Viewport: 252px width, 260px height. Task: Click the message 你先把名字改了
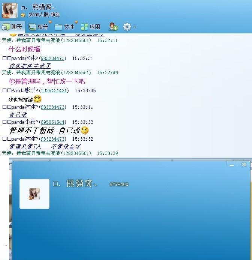(30, 66)
